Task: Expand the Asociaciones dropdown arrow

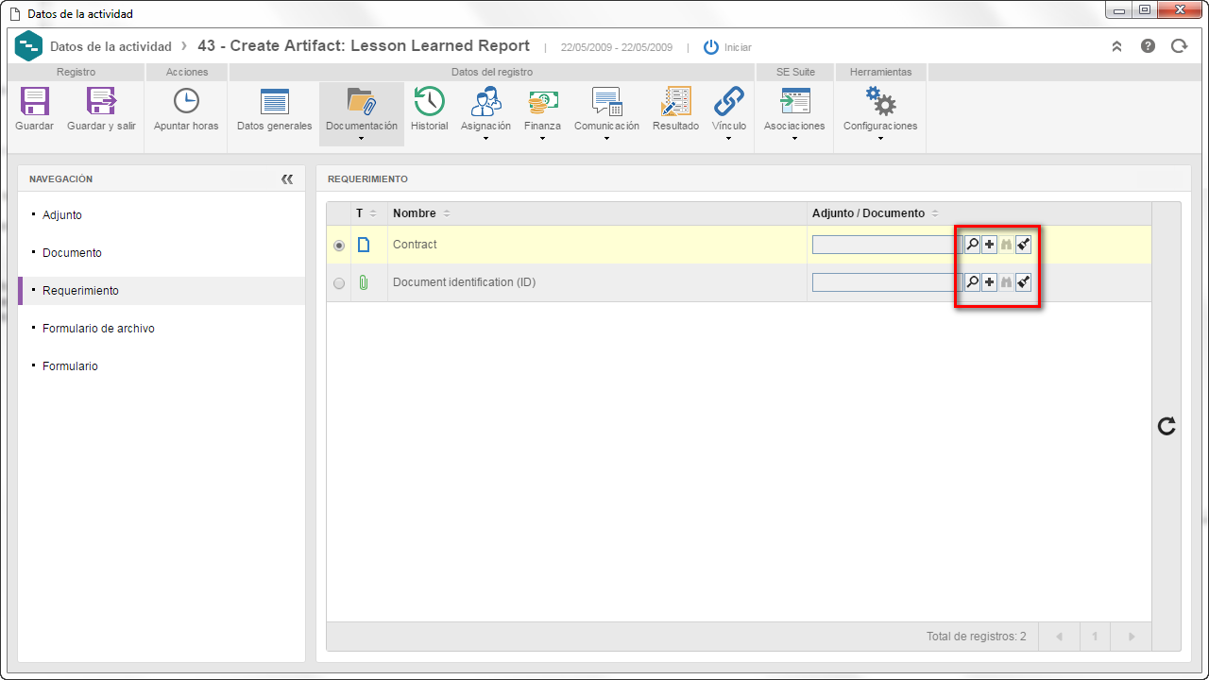Action: point(794,138)
